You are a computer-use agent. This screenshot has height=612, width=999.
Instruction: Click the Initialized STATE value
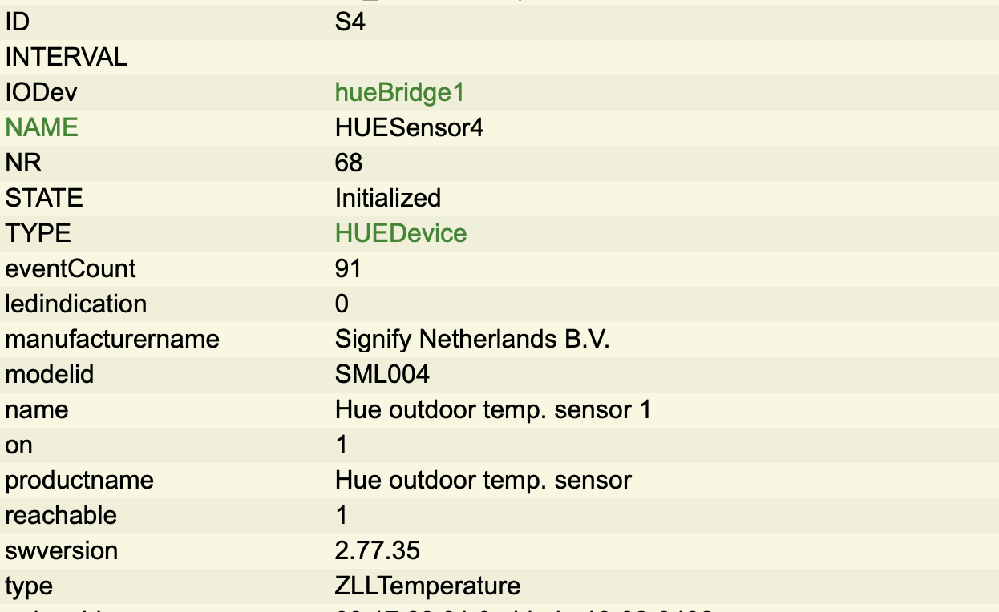(387, 199)
